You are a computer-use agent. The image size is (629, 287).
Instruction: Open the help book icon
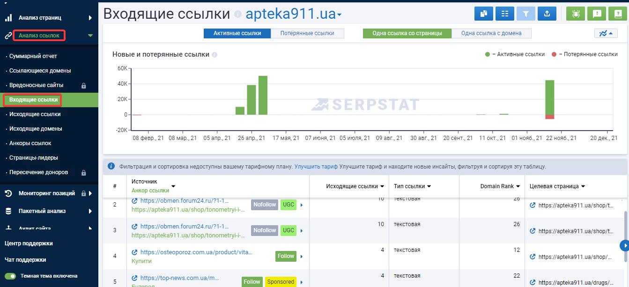click(x=618, y=14)
